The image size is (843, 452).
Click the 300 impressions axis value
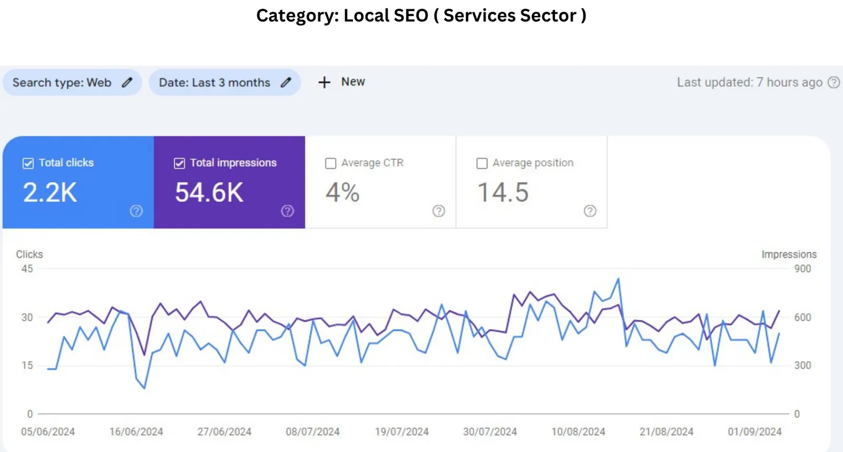tap(803, 365)
